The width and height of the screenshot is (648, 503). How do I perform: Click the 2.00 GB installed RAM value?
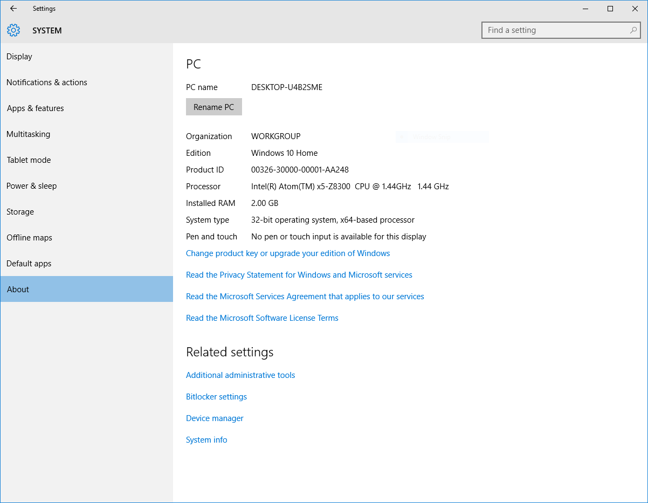pyautogui.click(x=265, y=203)
